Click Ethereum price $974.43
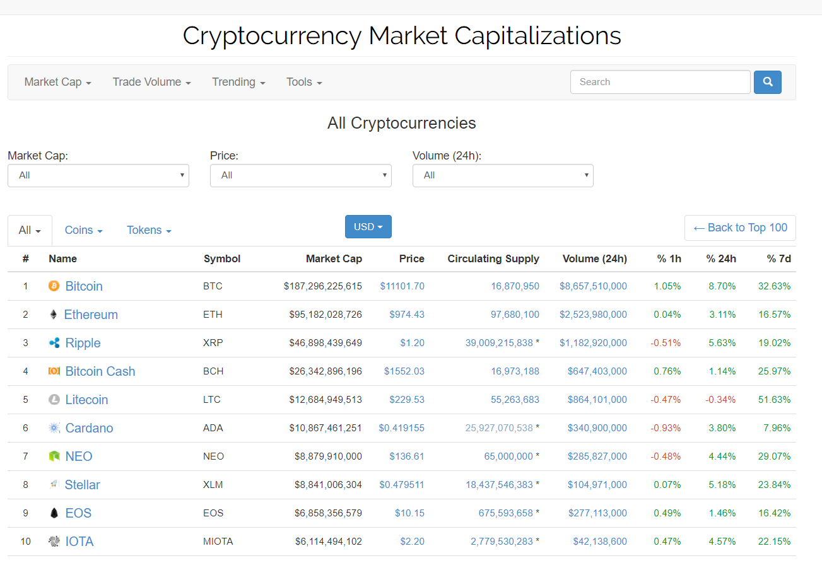This screenshot has height=563, width=822. pyautogui.click(x=407, y=315)
